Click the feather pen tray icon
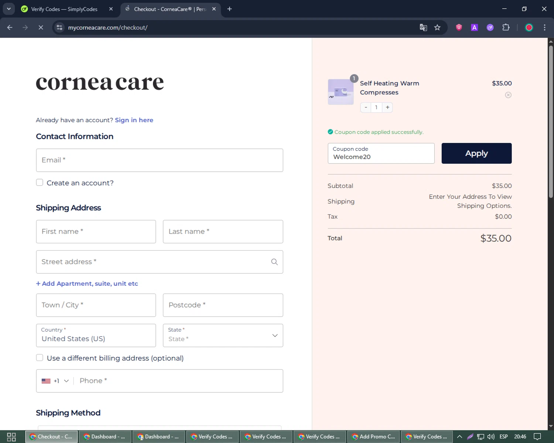 coord(470,437)
